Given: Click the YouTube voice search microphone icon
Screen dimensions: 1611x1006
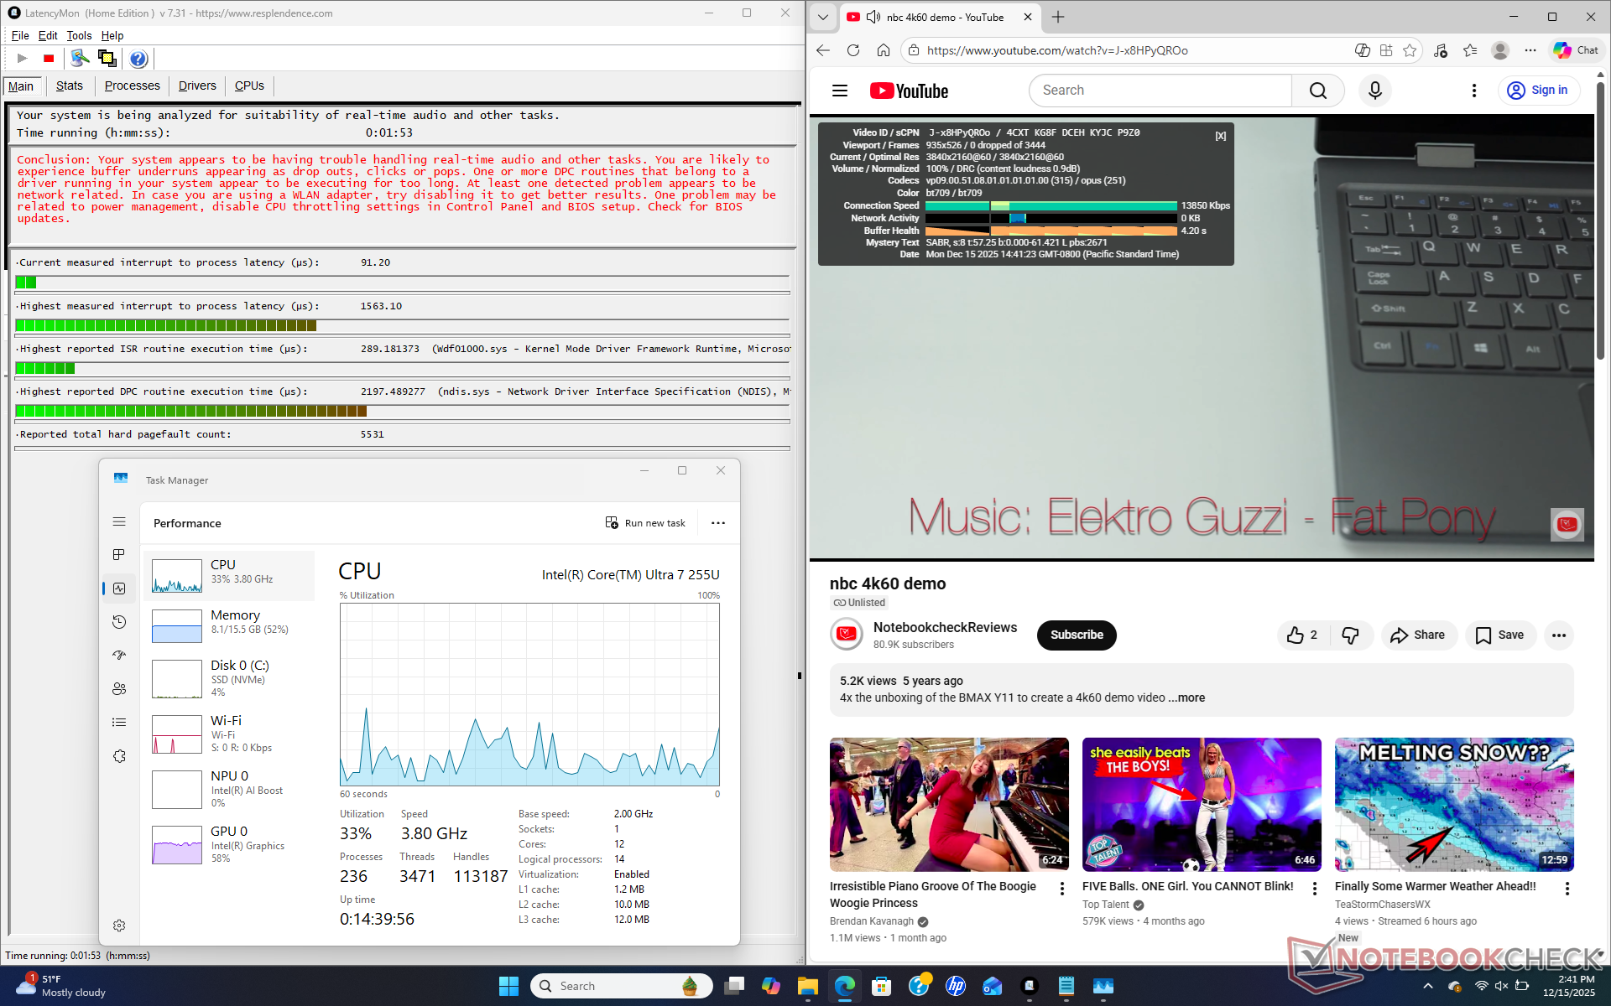Looking at the screenshot, I should pyautogui.click(x=1374, y=91).
